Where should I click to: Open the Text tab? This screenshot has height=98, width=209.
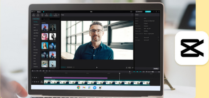(42, 15)
